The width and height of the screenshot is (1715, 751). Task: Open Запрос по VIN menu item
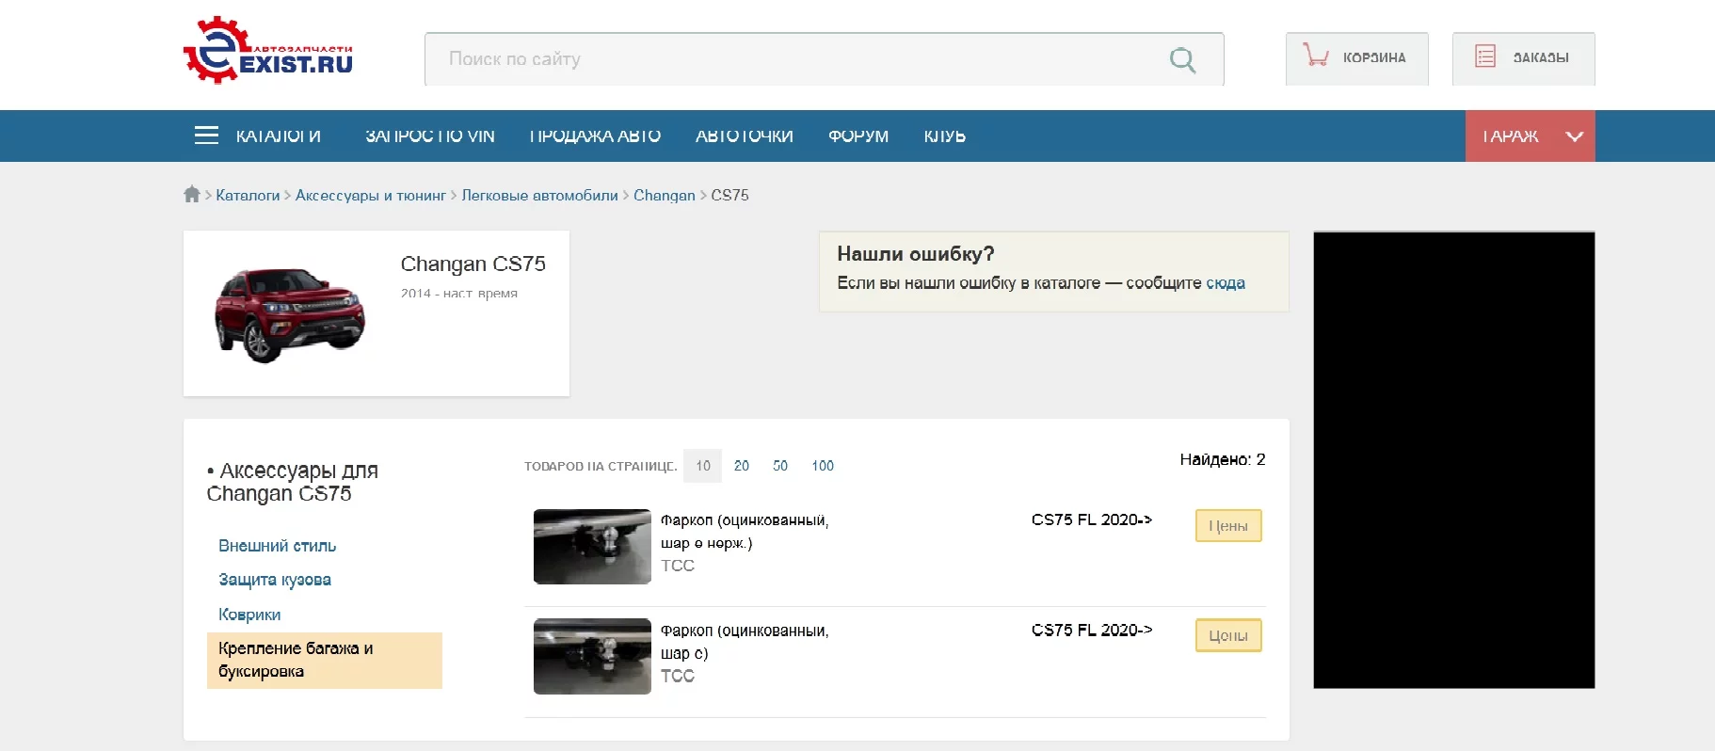[430, 136]
